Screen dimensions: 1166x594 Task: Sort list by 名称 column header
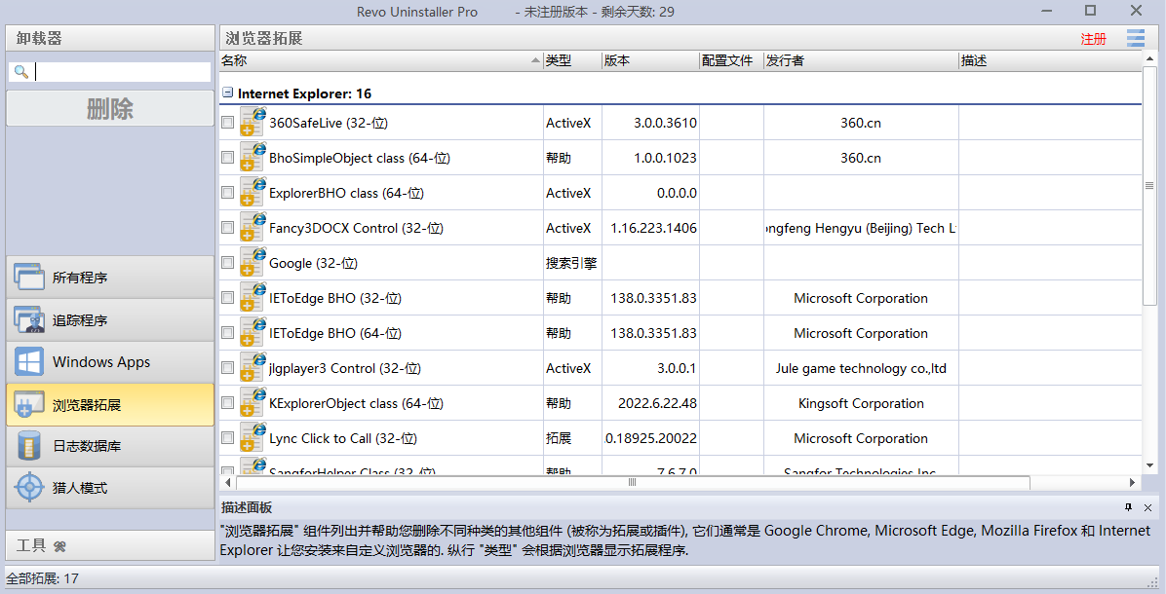tap(380, 60)
